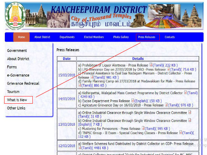
Task: Open PDF icon after first Single Window Clearance
Action: tap(190, 112)
